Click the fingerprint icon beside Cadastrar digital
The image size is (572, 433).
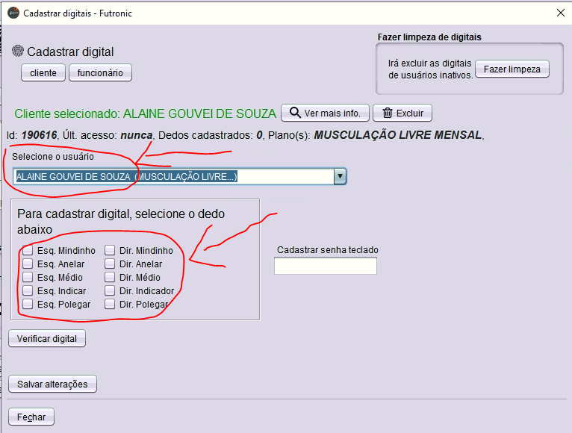tap(19, 52)
